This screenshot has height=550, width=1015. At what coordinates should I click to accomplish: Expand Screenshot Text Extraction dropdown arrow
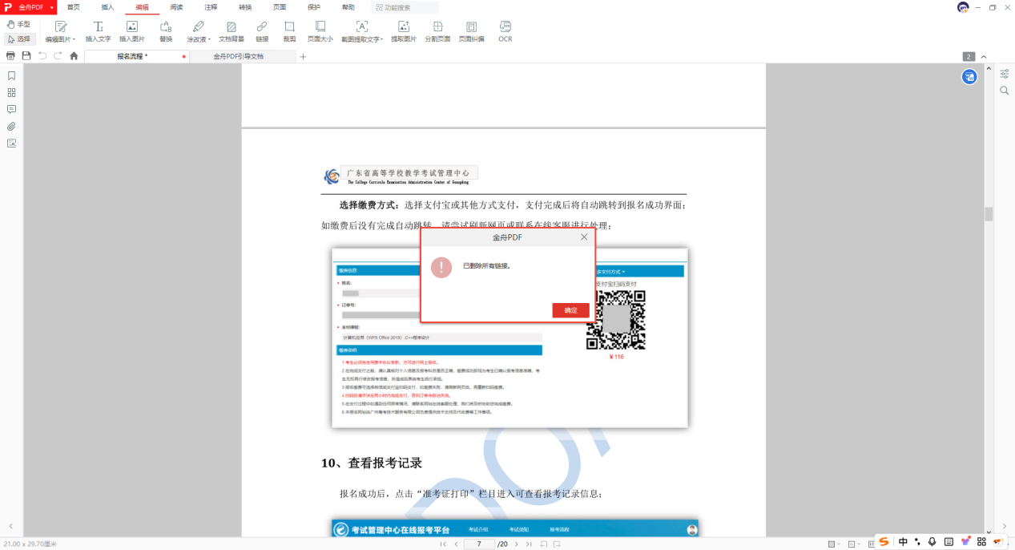pyautogui.click(x=381, y=39)
